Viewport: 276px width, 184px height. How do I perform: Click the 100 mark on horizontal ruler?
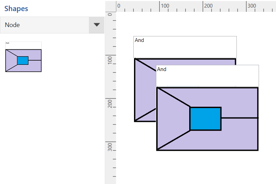pos(164,6)
